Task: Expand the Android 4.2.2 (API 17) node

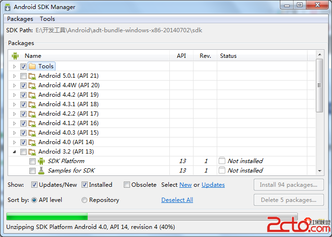Action: (x=14, y=114)
